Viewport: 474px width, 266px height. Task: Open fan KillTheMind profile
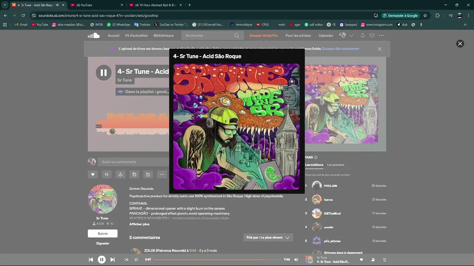[x=332, y=214]
